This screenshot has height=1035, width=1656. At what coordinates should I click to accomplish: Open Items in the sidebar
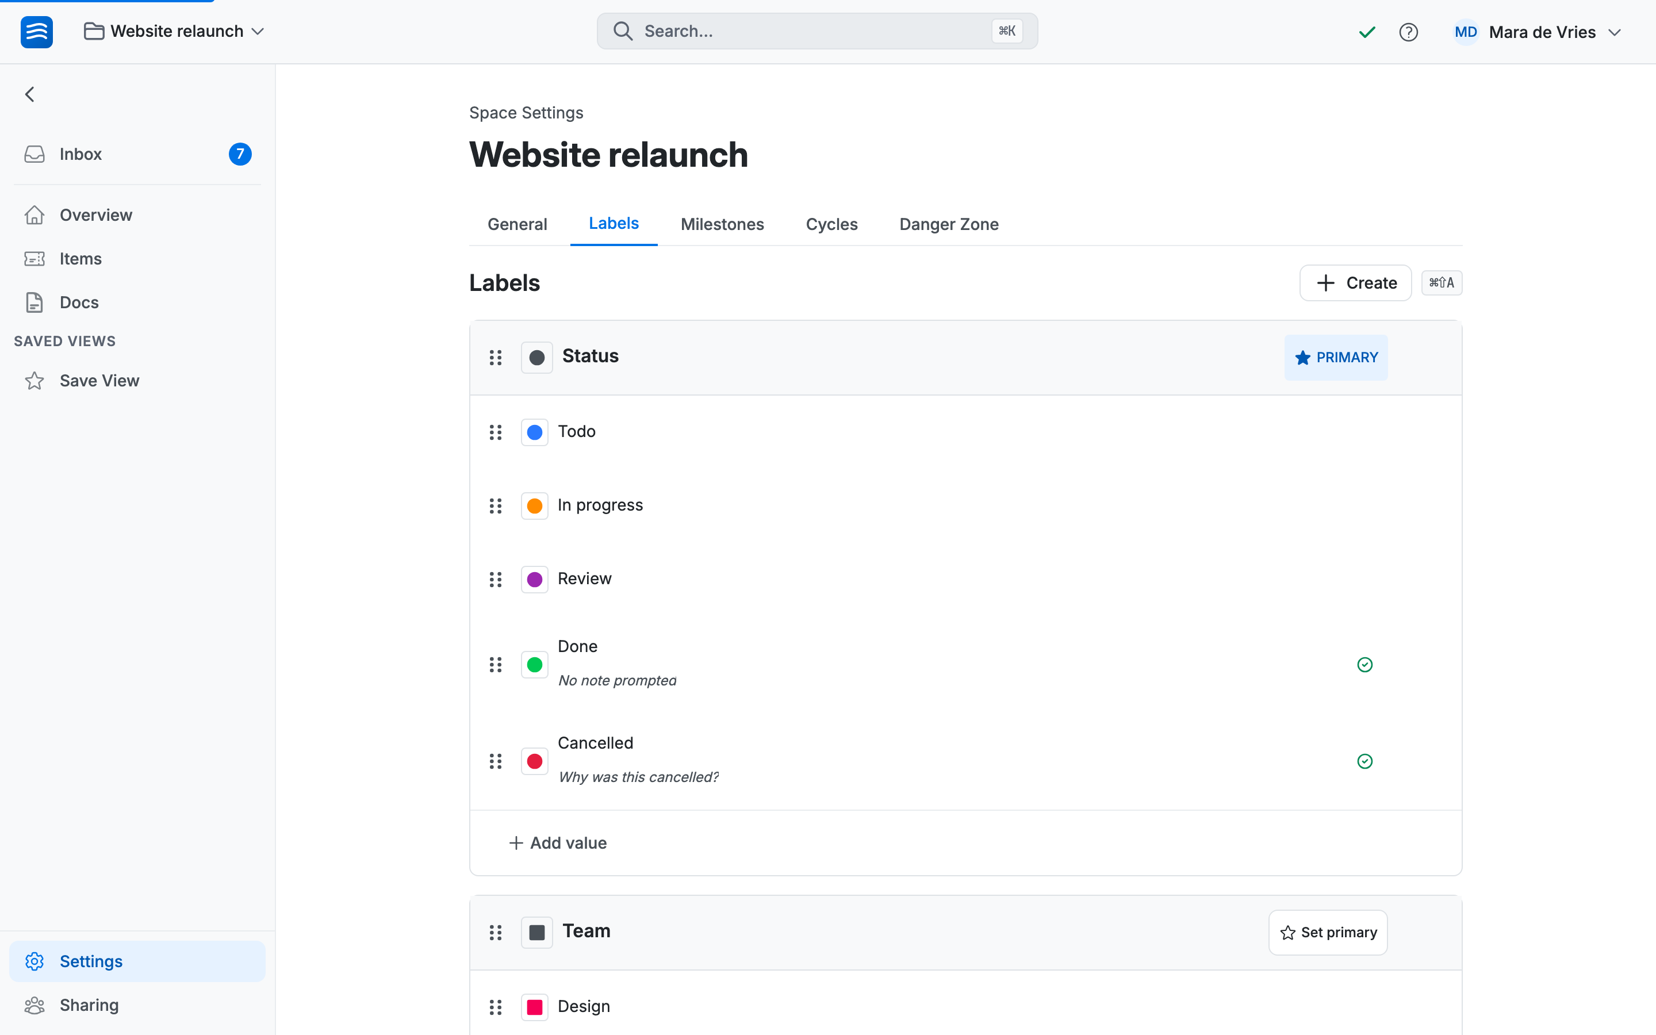tap(137, 259)
